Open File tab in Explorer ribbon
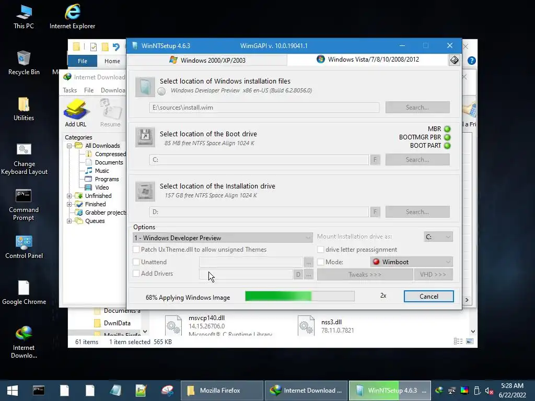This screenshot has height=401, width=535. pyautogui.click(x=82, y=61)
